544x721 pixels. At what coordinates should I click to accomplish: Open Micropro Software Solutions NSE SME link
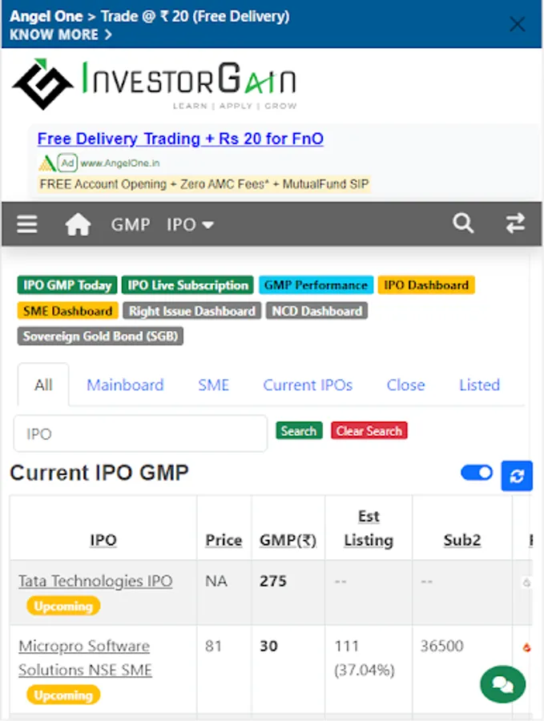[x=85, y=658]
